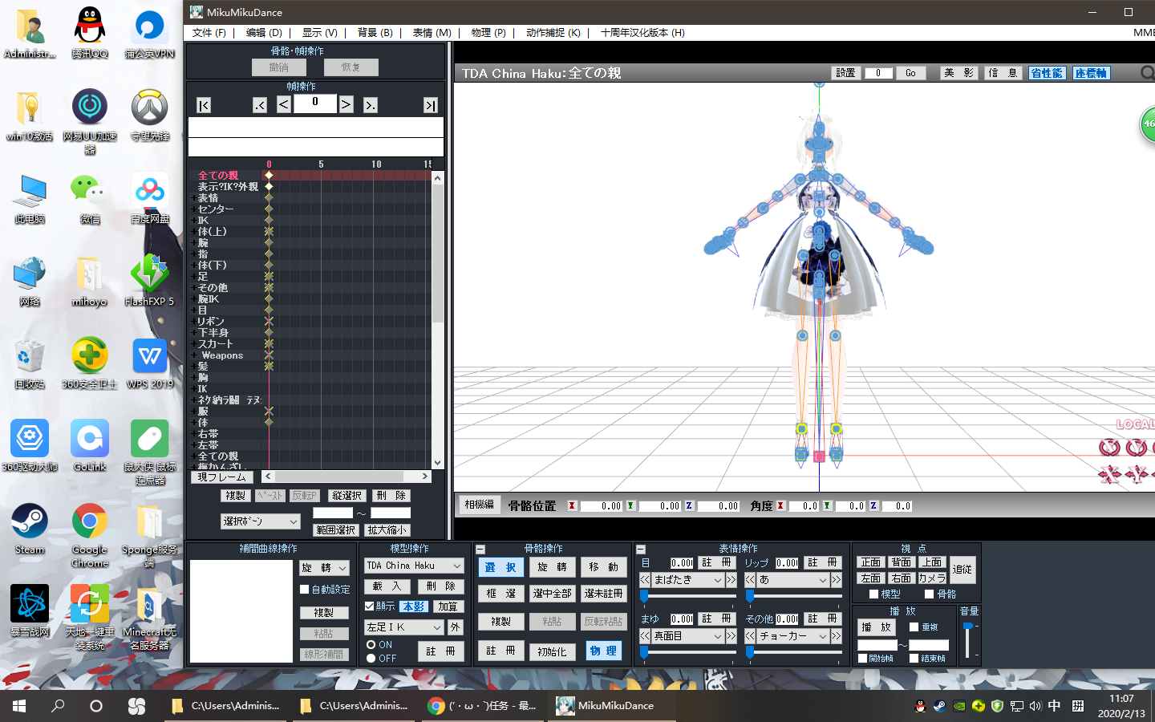
Task: Click next lip morph >> arrow beside あ
Action: point(837,579)
